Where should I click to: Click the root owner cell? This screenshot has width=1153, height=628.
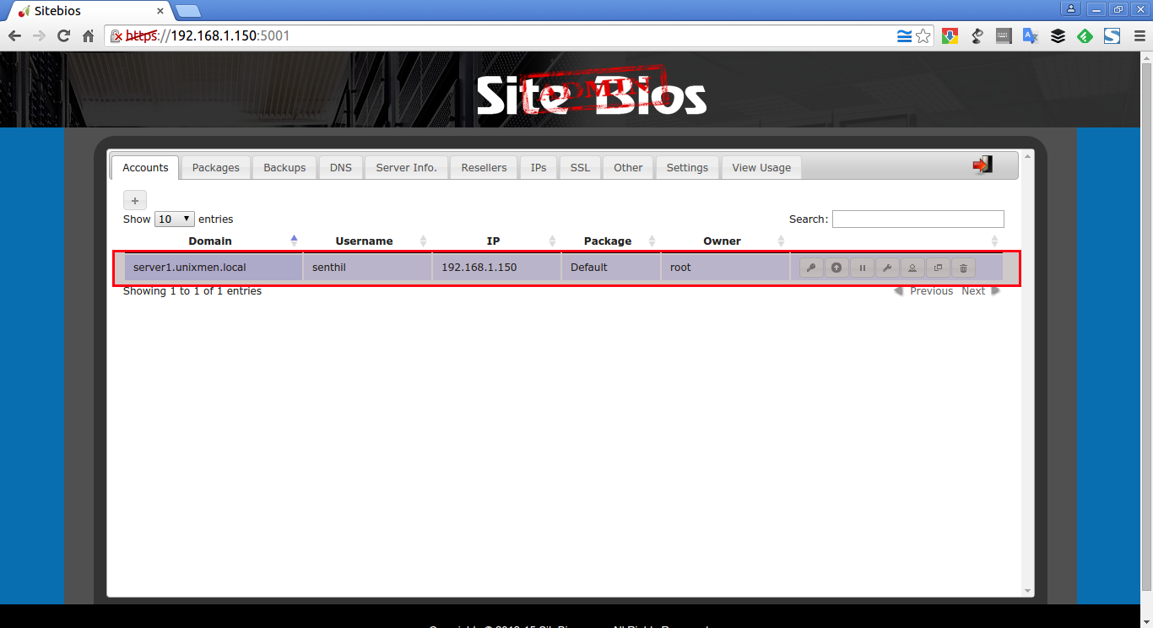[725, 267]
